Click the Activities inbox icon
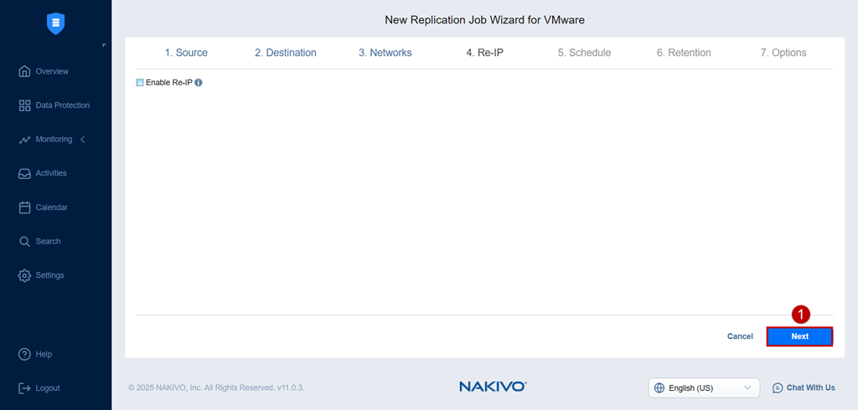This screenshot has height=410, width=858. click(24, 173)
